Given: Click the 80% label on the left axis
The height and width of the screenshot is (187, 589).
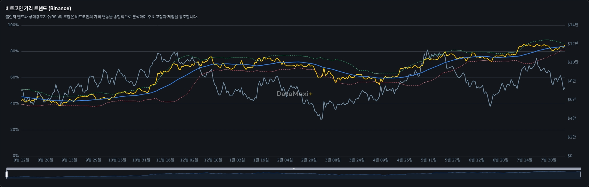Looking at the screenshot, I should click(15, 51).
